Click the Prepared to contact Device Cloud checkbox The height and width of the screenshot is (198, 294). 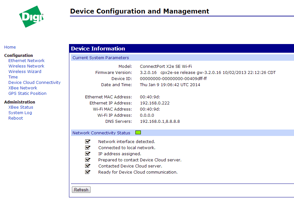click(87, 160)
